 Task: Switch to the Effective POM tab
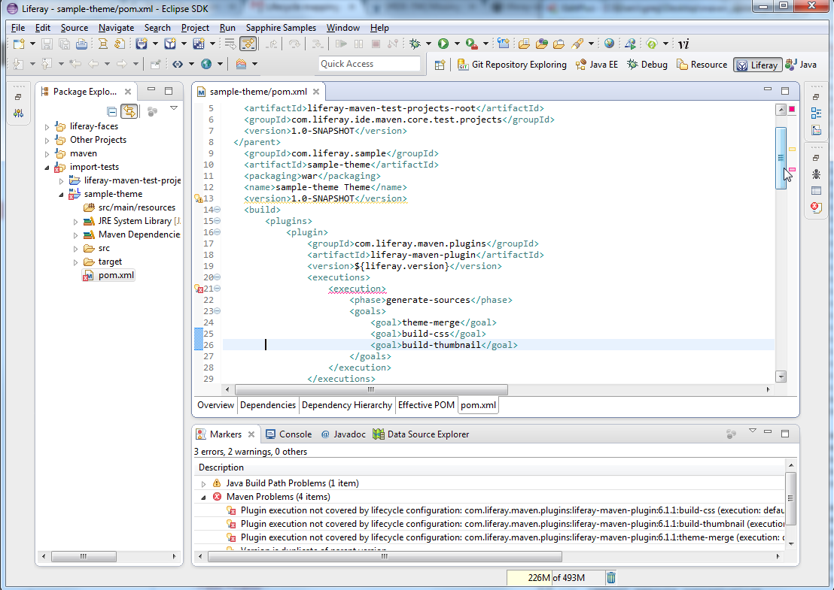click(x=426, y=405)
